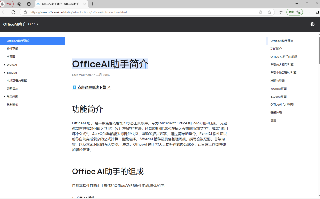Screen dimensions: 320x199
Task: Click the 0.3.16 version label
Action: [x=33, y=24]
